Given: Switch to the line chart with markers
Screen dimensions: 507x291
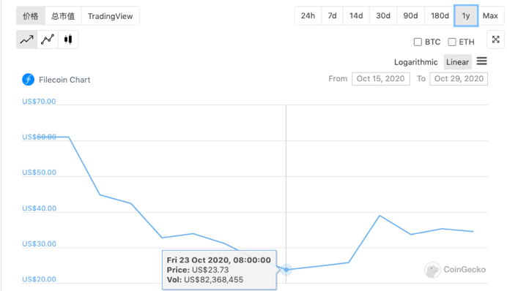Looking at the screenshot, I should [48, 39].
